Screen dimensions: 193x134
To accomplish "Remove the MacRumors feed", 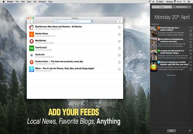I will pyautogui.click(x=119, y=27).
